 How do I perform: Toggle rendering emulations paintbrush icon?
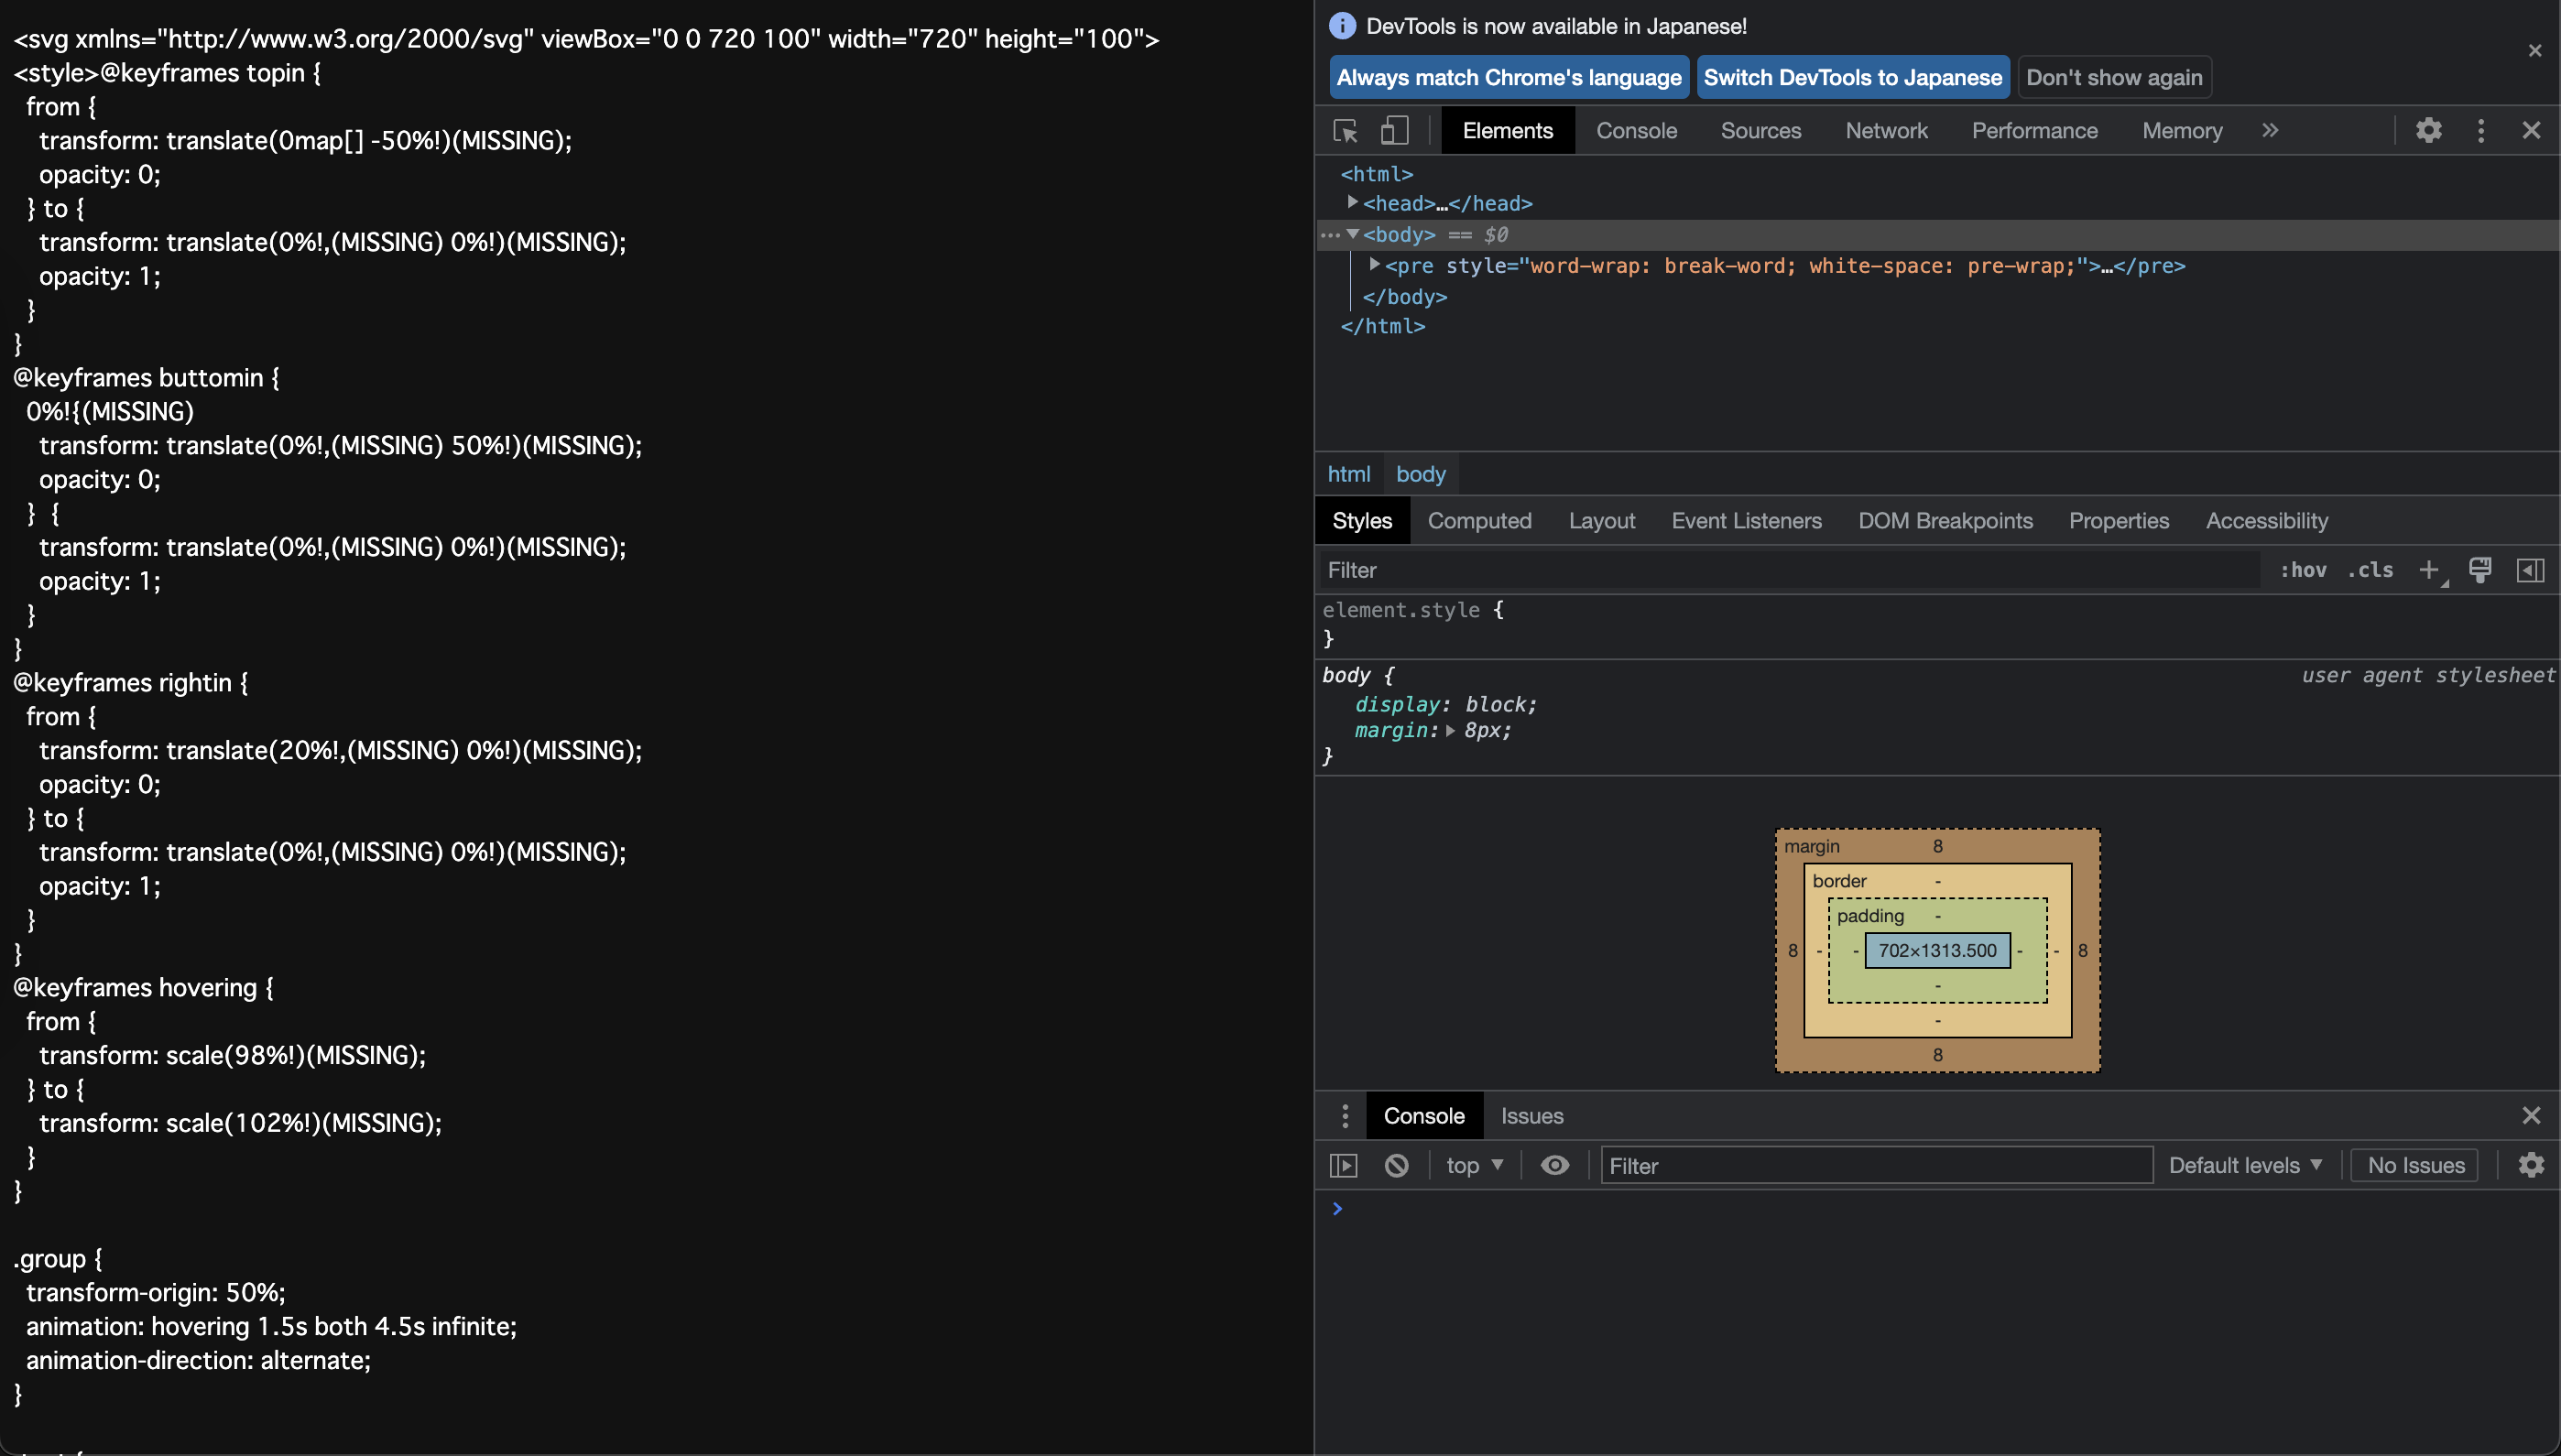click(x=2480, y=570)
